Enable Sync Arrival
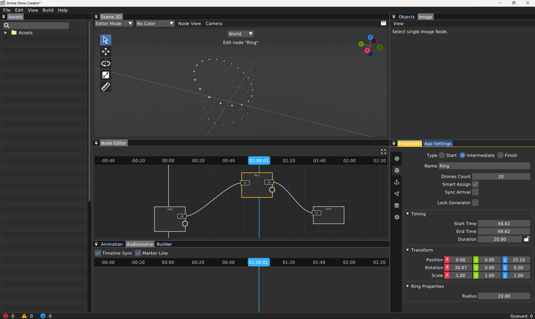The image size is (535, 319). (475, 192)
